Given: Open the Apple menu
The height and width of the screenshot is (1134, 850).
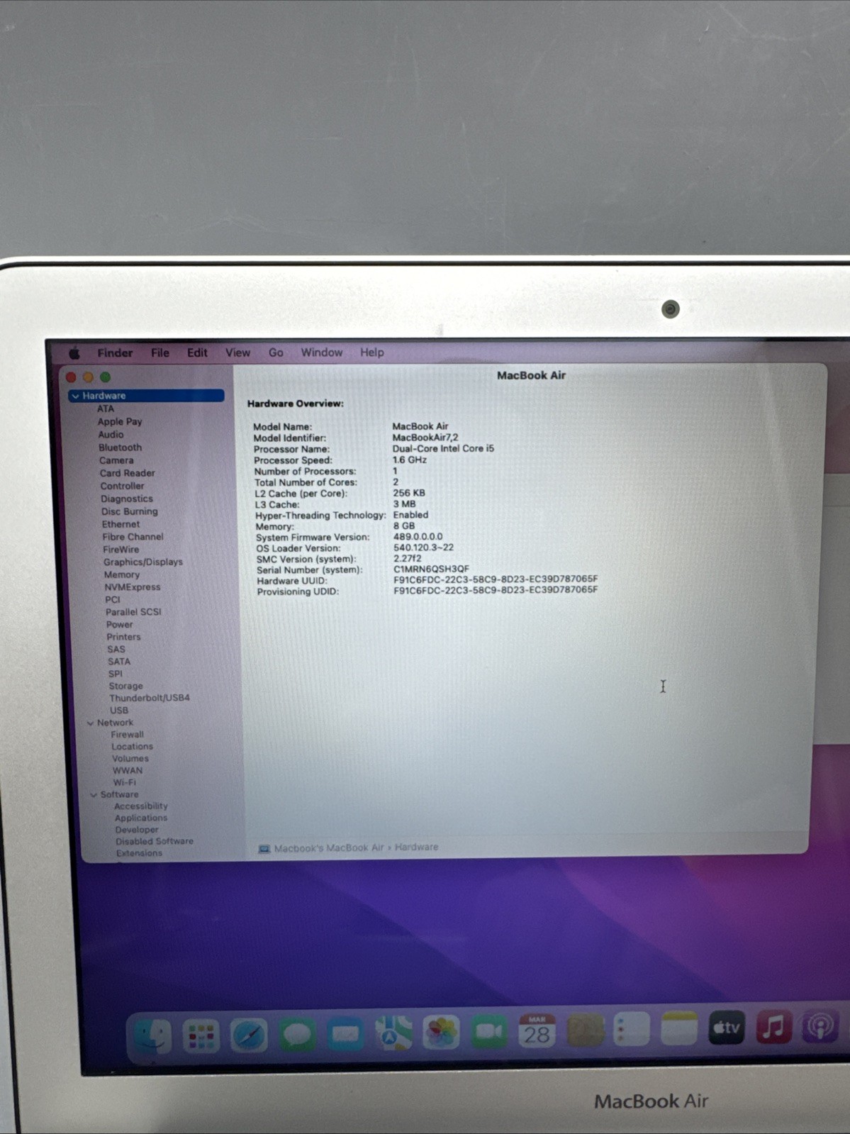Looking at the screenshot, I should coord(74,353).
